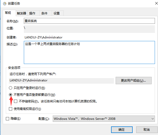Image resolution: width=158 pixels, height=135 pixels.
Task: Switch to the 常规 tab
Action: click(x=8, y=13)
